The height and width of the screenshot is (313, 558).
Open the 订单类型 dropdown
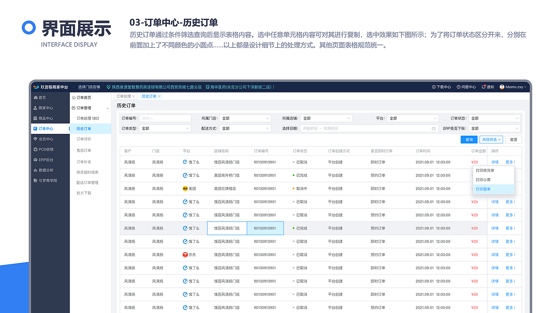point(165,129)
